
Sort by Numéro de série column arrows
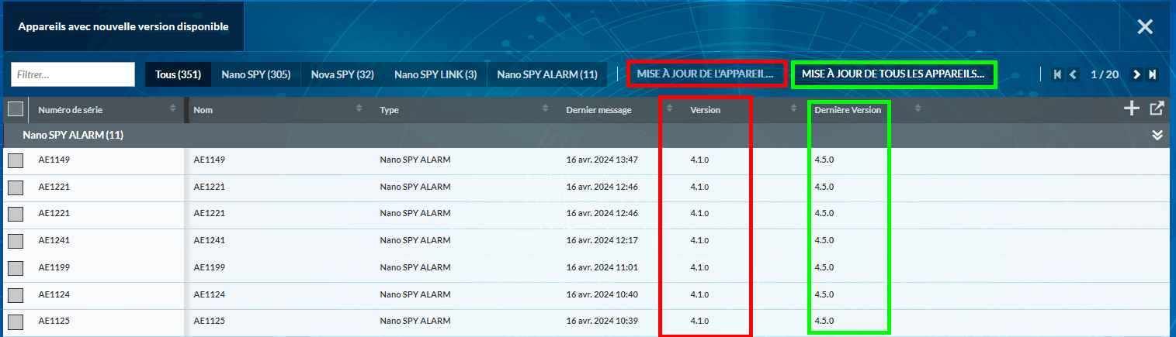tap(172, 109)
